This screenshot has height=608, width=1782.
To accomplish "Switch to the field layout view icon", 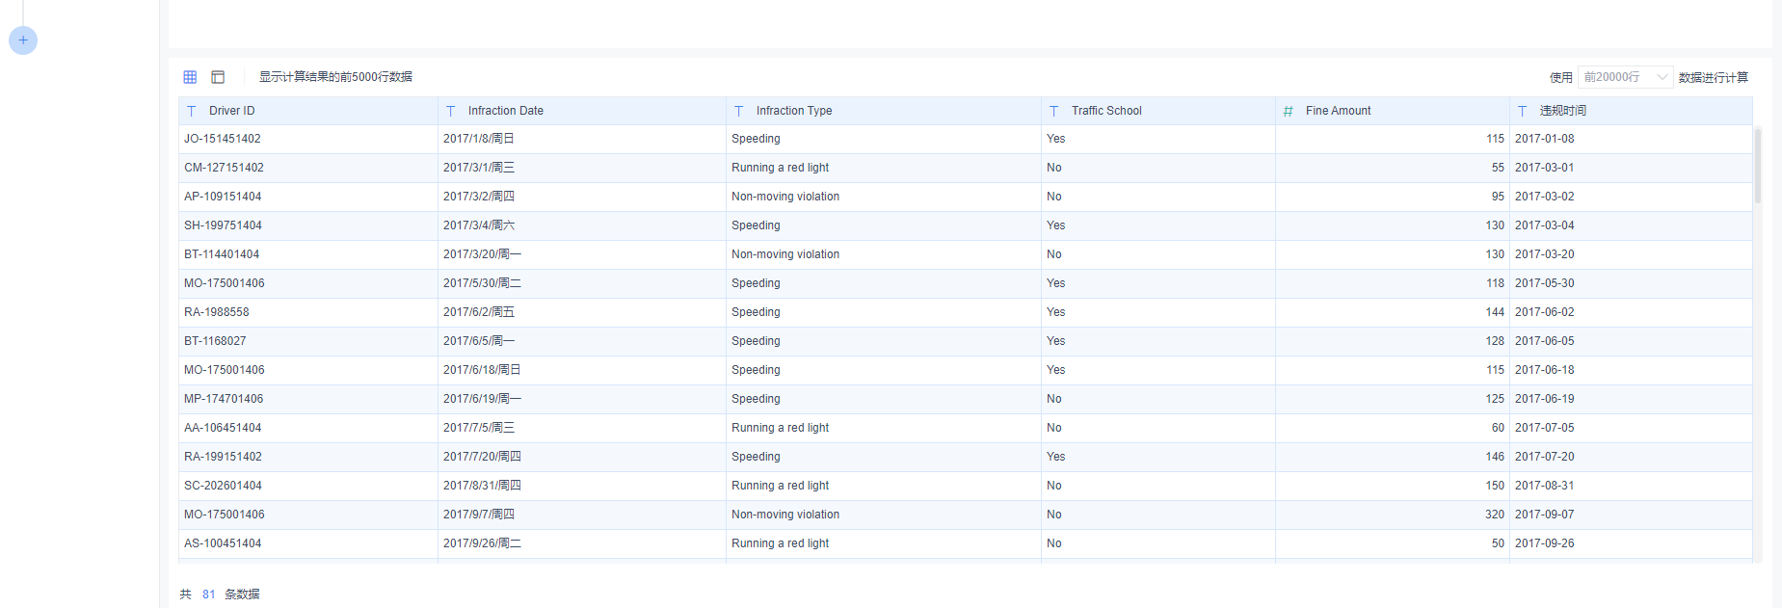I will pyautogui.click(x=218, y=77).
